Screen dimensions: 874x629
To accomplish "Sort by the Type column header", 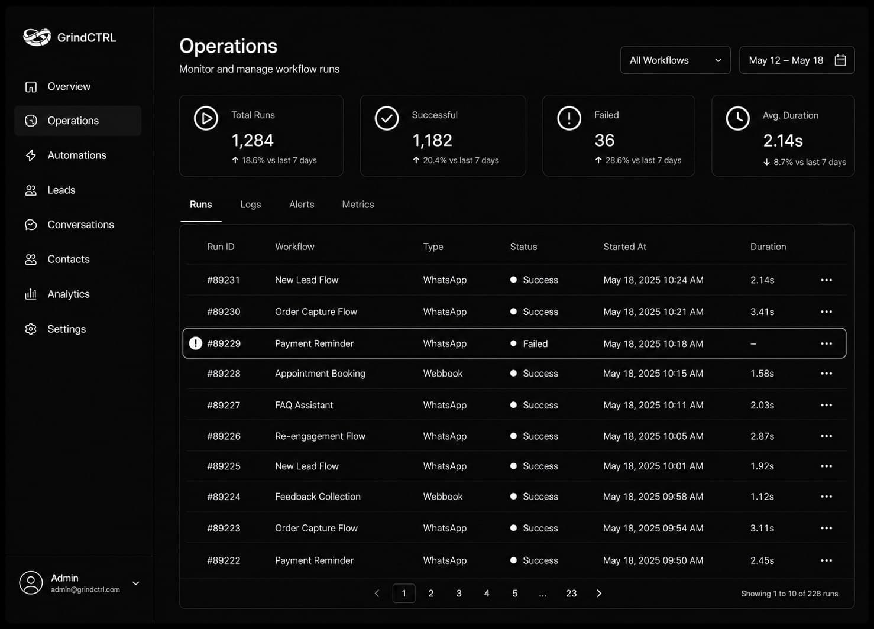I will (x=433, y=247).
